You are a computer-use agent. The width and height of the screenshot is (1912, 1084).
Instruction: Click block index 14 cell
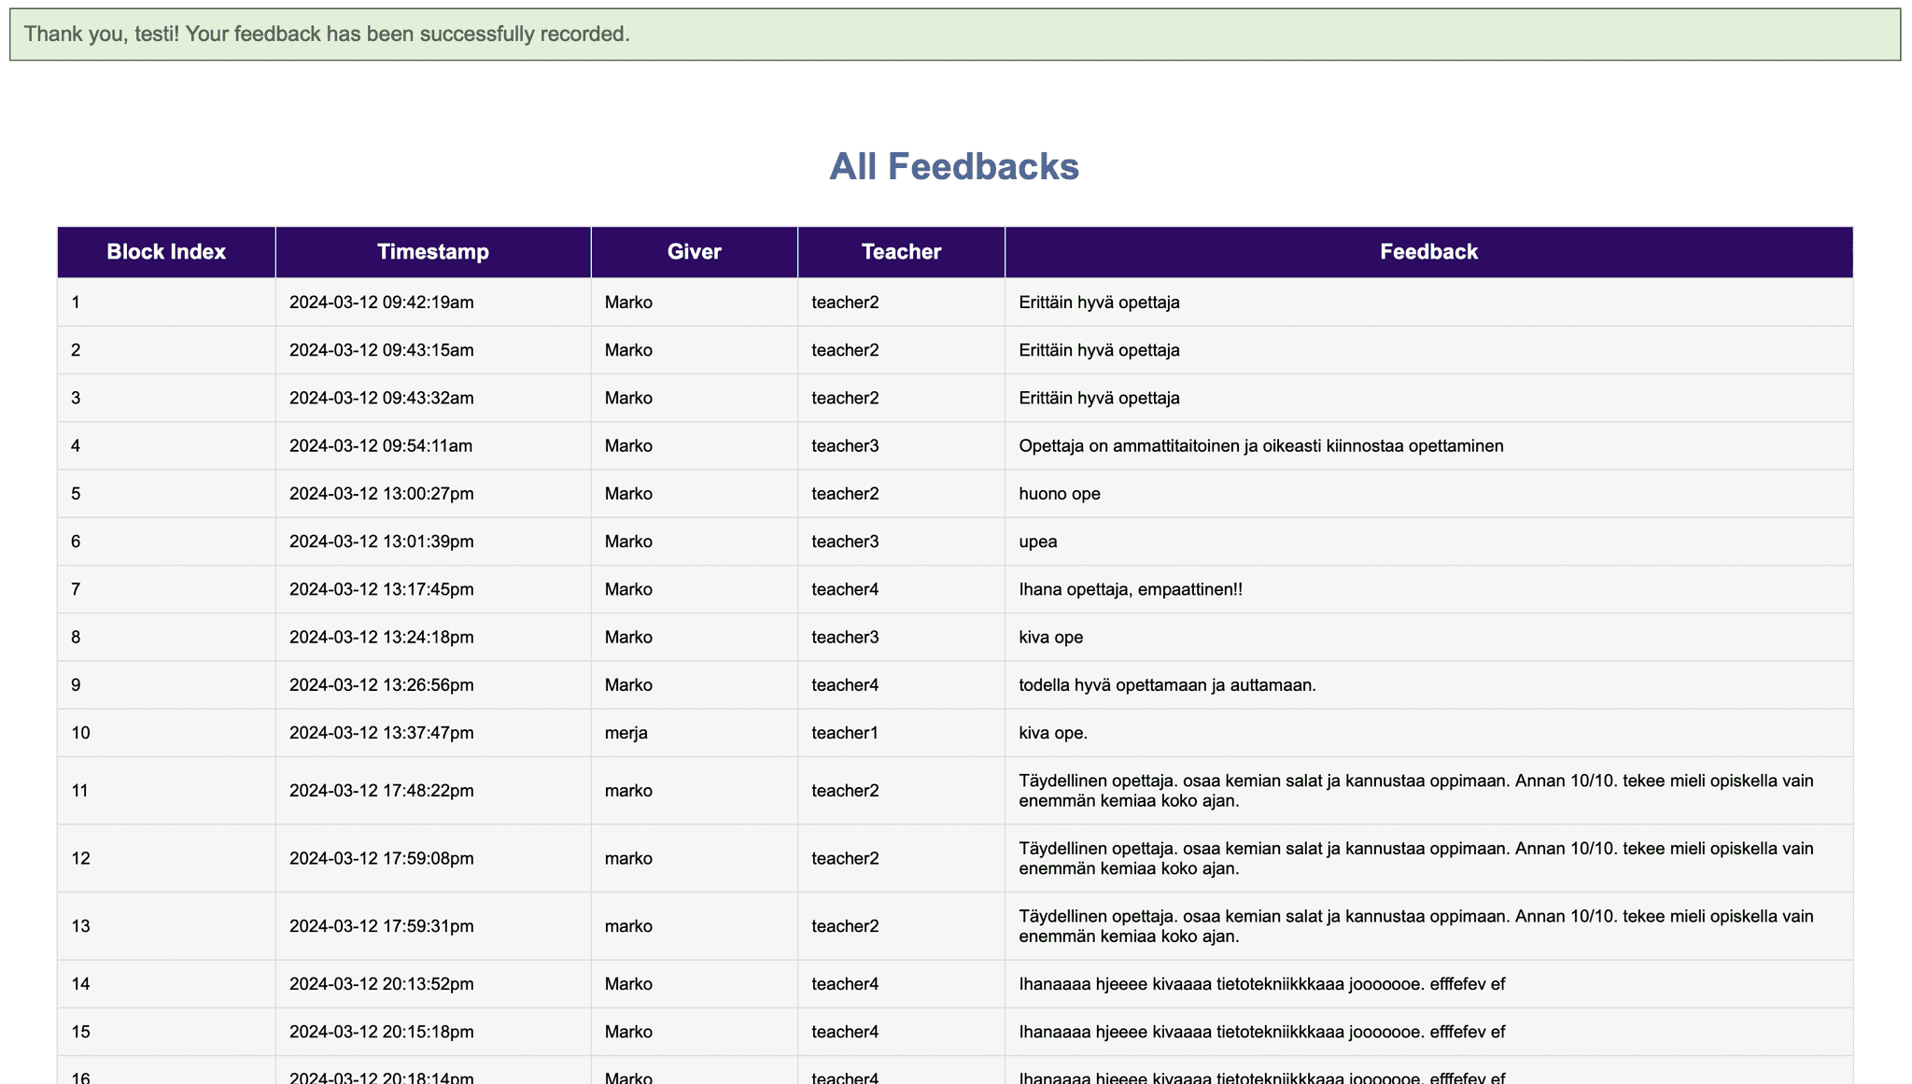(80, 984)
